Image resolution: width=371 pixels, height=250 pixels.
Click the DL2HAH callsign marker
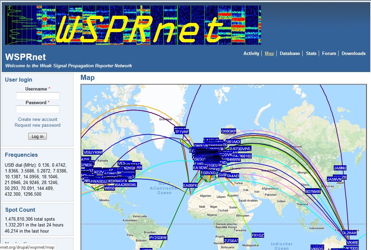click(x=349, y=232)
